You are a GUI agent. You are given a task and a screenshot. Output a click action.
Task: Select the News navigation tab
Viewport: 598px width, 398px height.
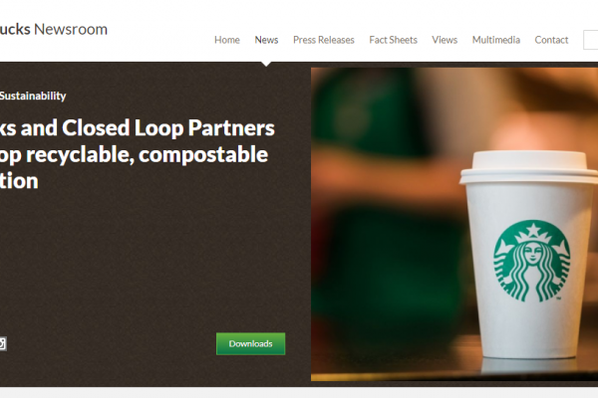[x=266, y=40]
